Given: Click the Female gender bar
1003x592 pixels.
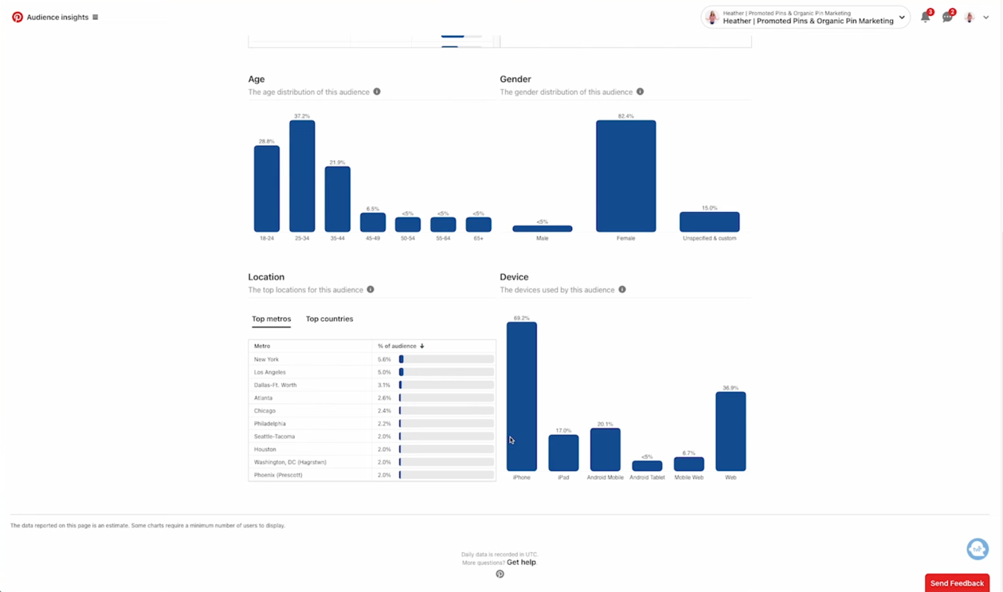Looking at the screenshot, I should [626, 176].
